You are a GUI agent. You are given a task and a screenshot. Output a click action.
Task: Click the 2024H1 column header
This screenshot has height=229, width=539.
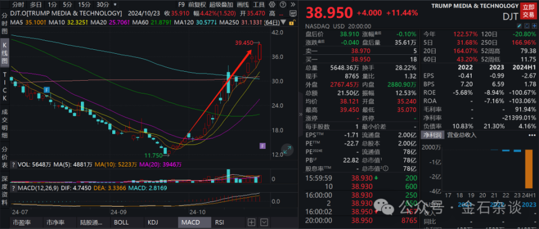point(523,67)
